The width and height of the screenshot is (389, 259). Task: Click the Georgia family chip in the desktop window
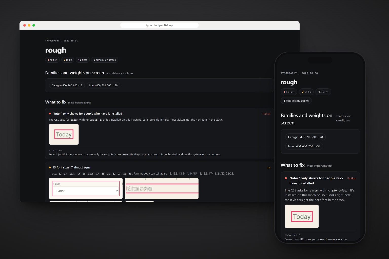(67, 85)
